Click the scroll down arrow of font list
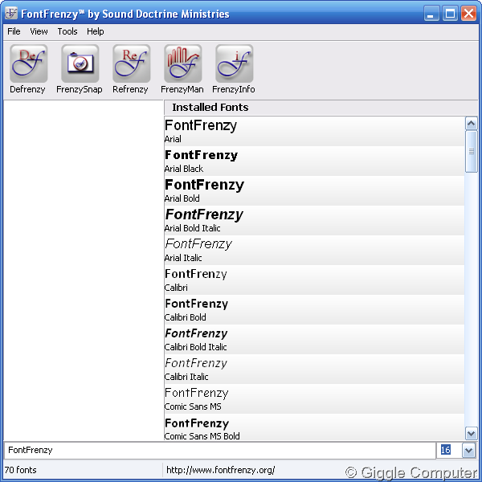482x482 pixels. click(471, 434)
